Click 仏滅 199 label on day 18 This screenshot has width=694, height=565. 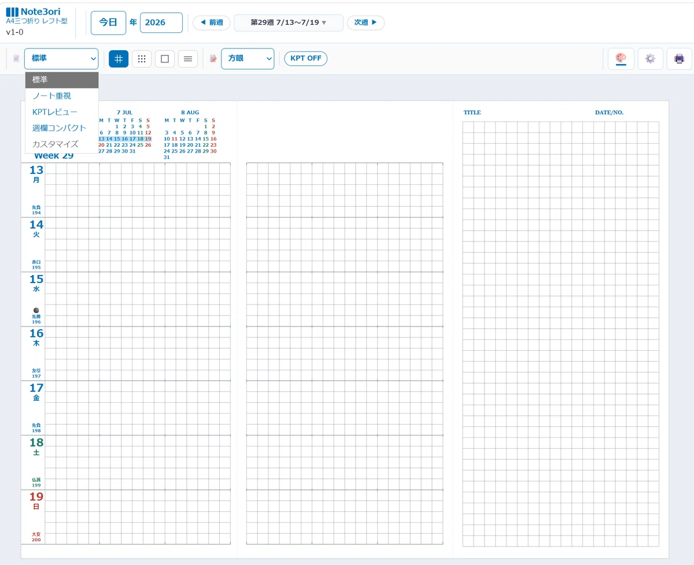coord(36,482)
